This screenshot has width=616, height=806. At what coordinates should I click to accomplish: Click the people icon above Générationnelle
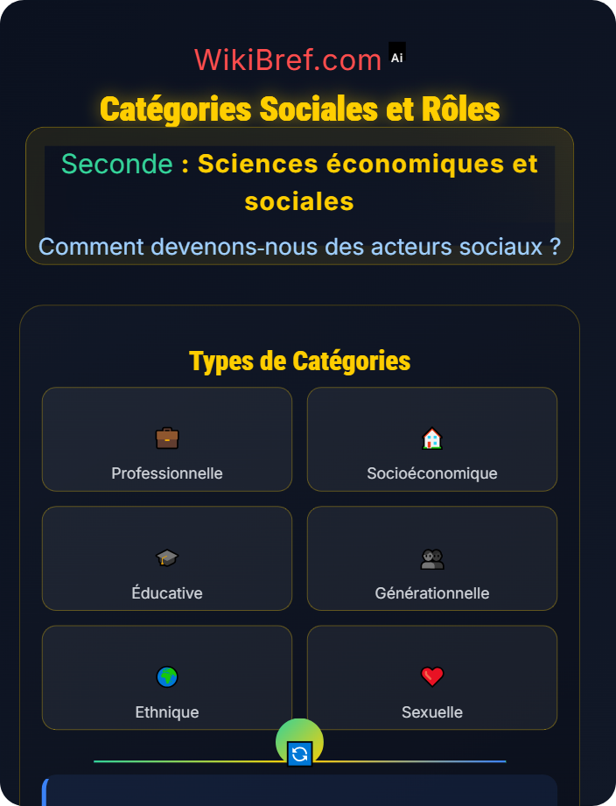431,557
